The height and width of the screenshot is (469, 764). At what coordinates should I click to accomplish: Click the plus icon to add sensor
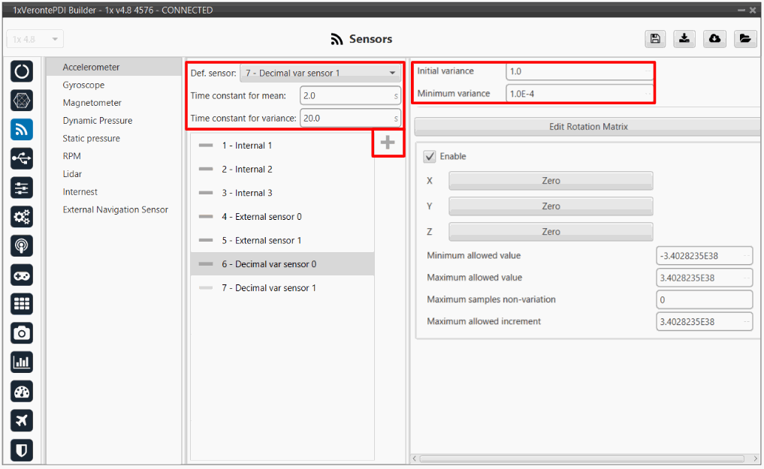click(388, 143)
